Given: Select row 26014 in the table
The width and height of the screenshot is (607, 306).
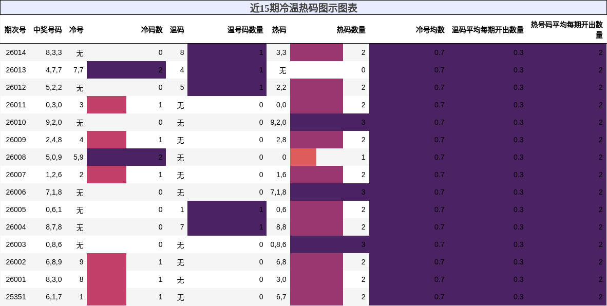Looking at the screenshot, I should coord(15,52).
